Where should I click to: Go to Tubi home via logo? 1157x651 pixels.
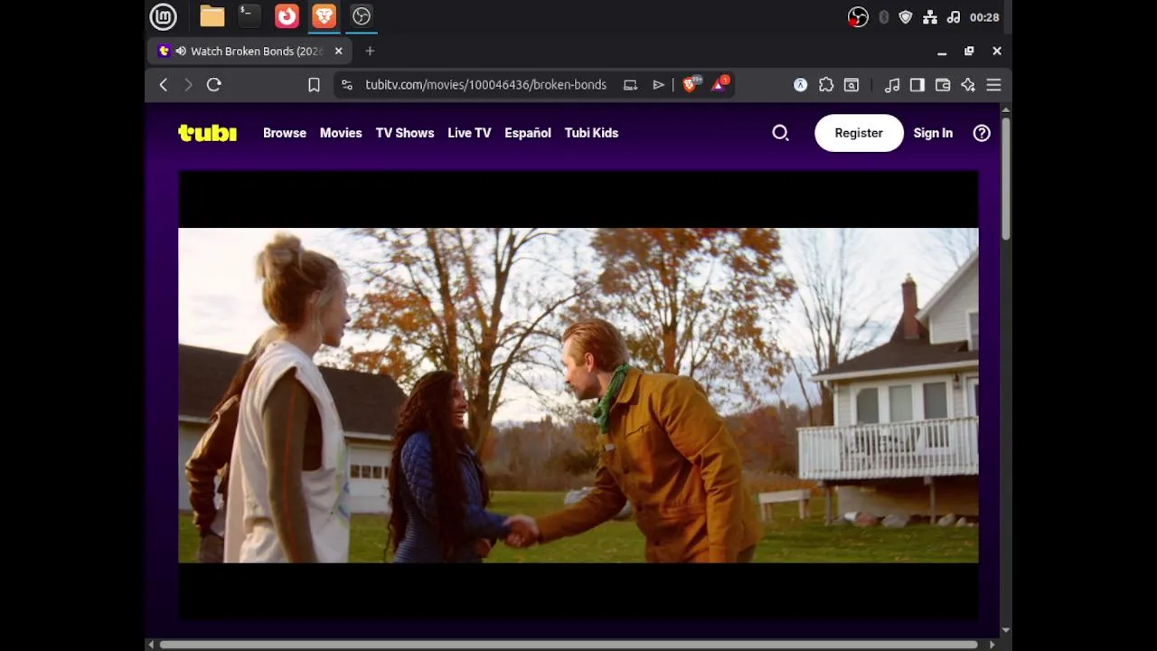(207, 133)
